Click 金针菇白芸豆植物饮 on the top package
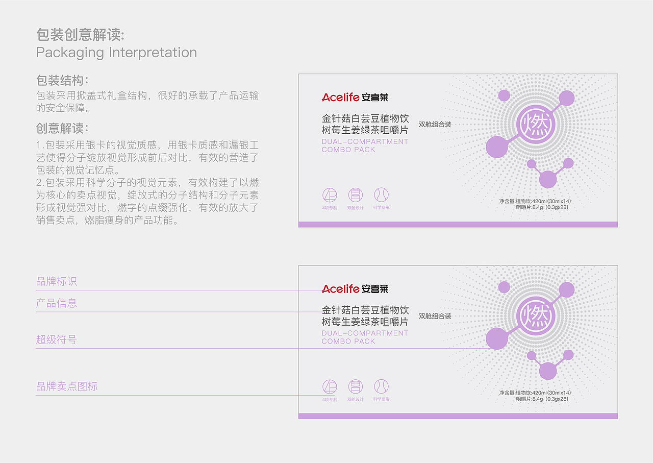The image size is (653, 463). pyautogui.click(x=365, y=118)
